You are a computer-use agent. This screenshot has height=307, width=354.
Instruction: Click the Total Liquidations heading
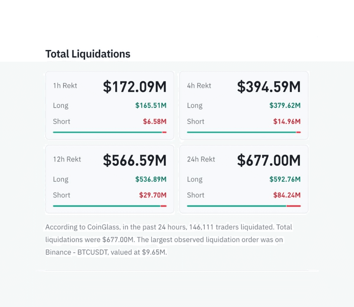point(88,54)
